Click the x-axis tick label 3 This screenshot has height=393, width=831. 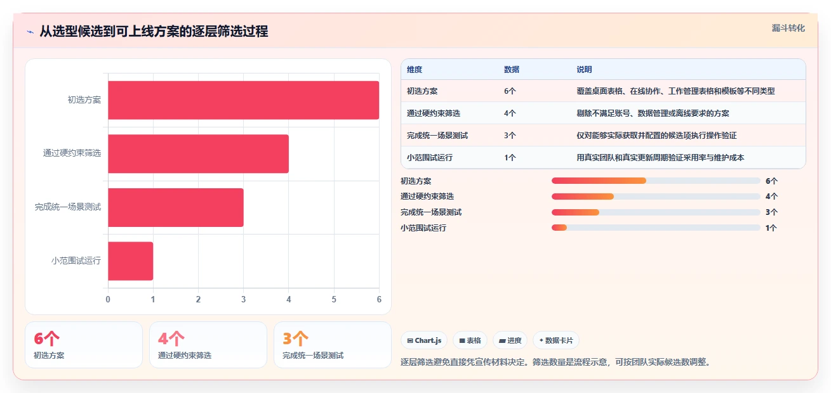[x=244, y=299]
